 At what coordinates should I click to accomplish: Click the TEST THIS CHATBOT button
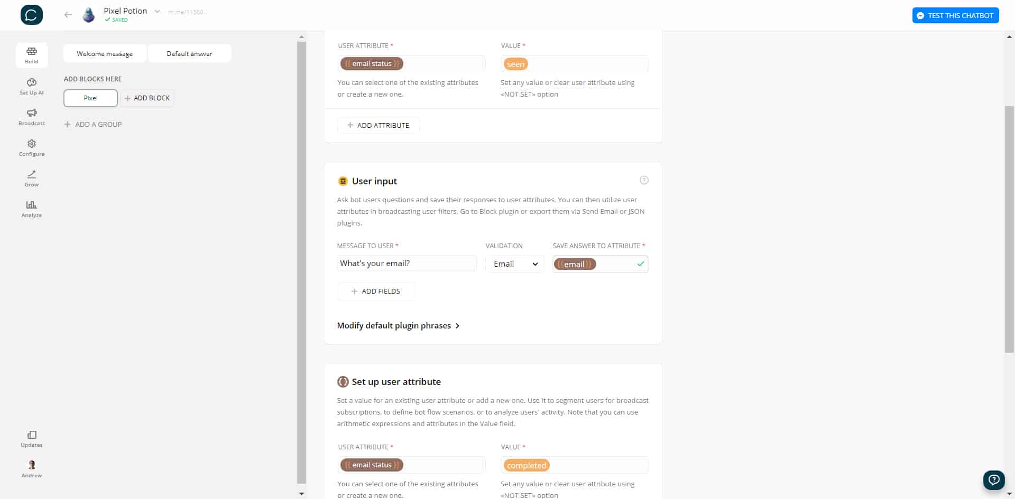coord(955,15)
